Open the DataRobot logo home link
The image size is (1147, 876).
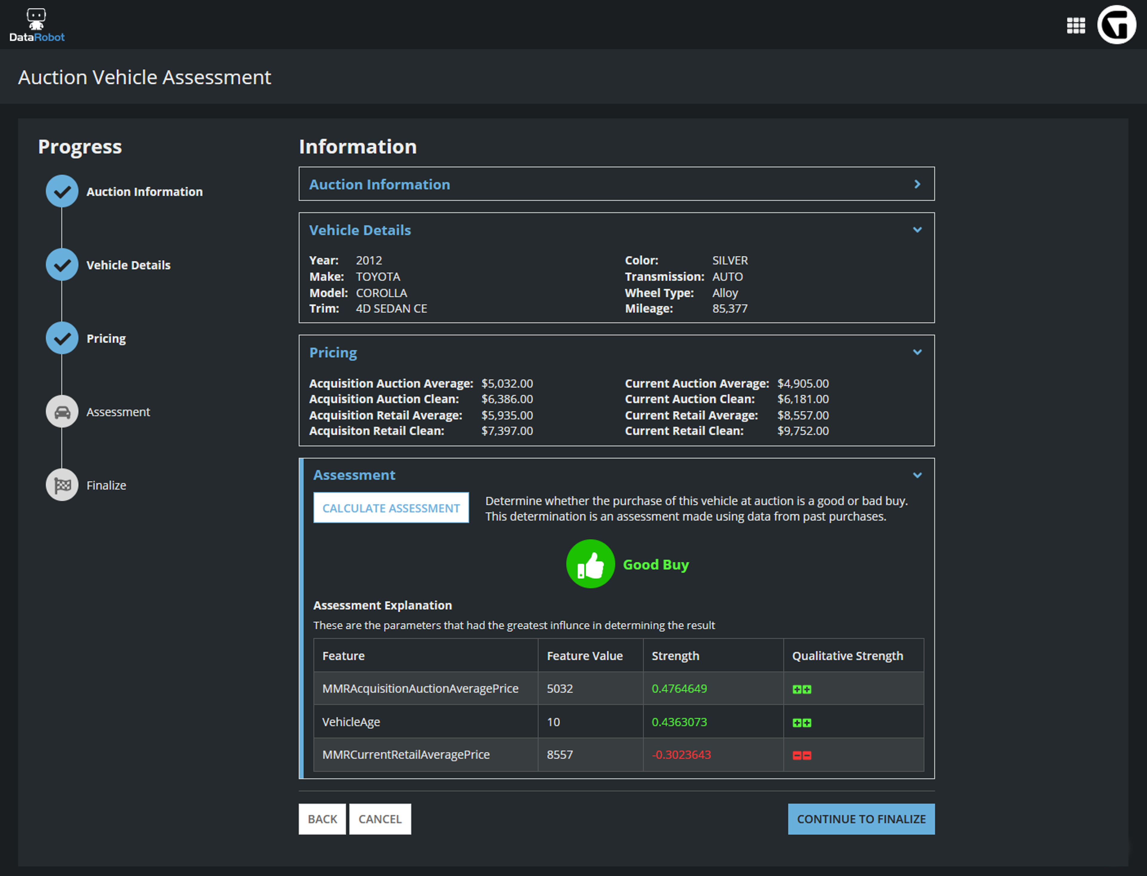[x=36, y=25]
